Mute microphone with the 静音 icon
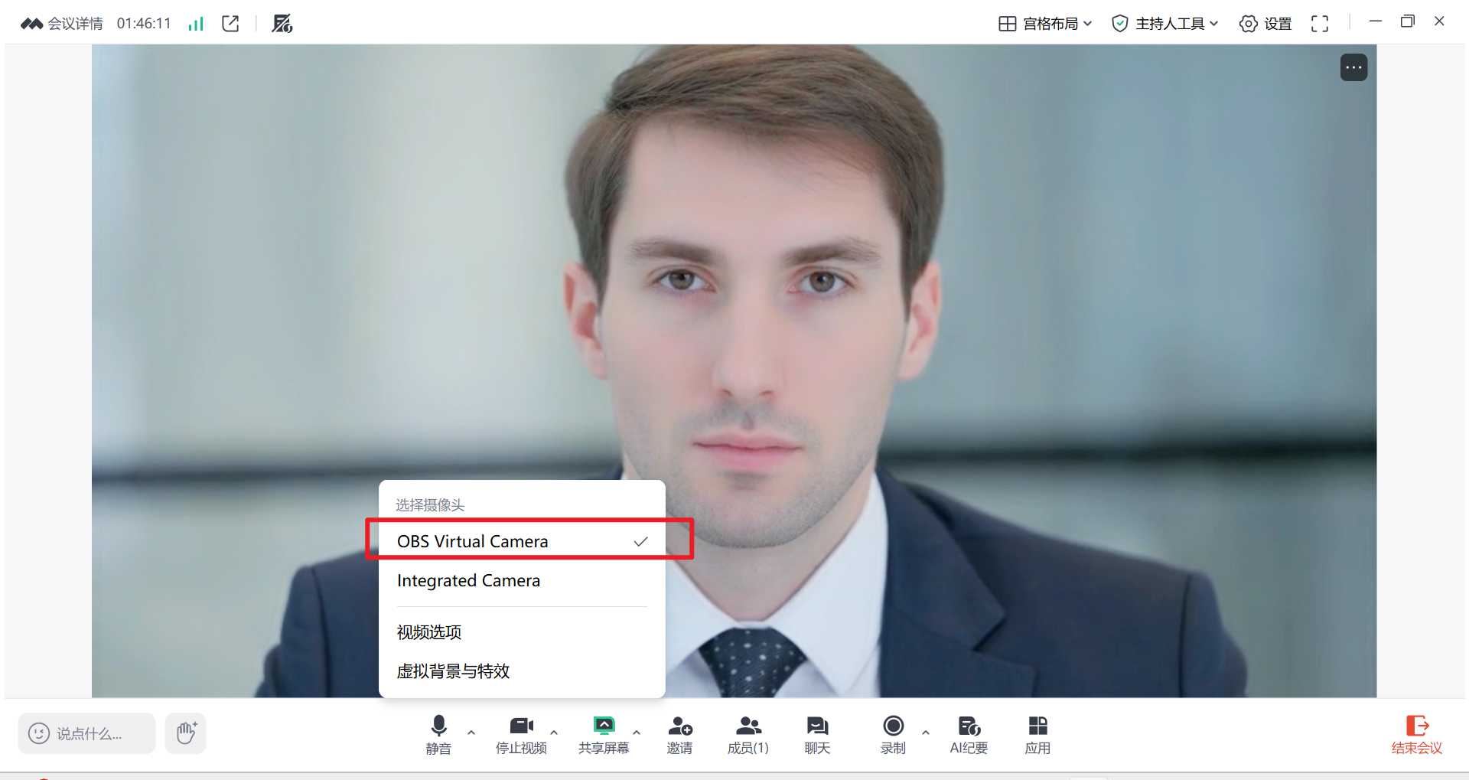This screenshot has width=1469, height=780. click(x=438, y=734)
